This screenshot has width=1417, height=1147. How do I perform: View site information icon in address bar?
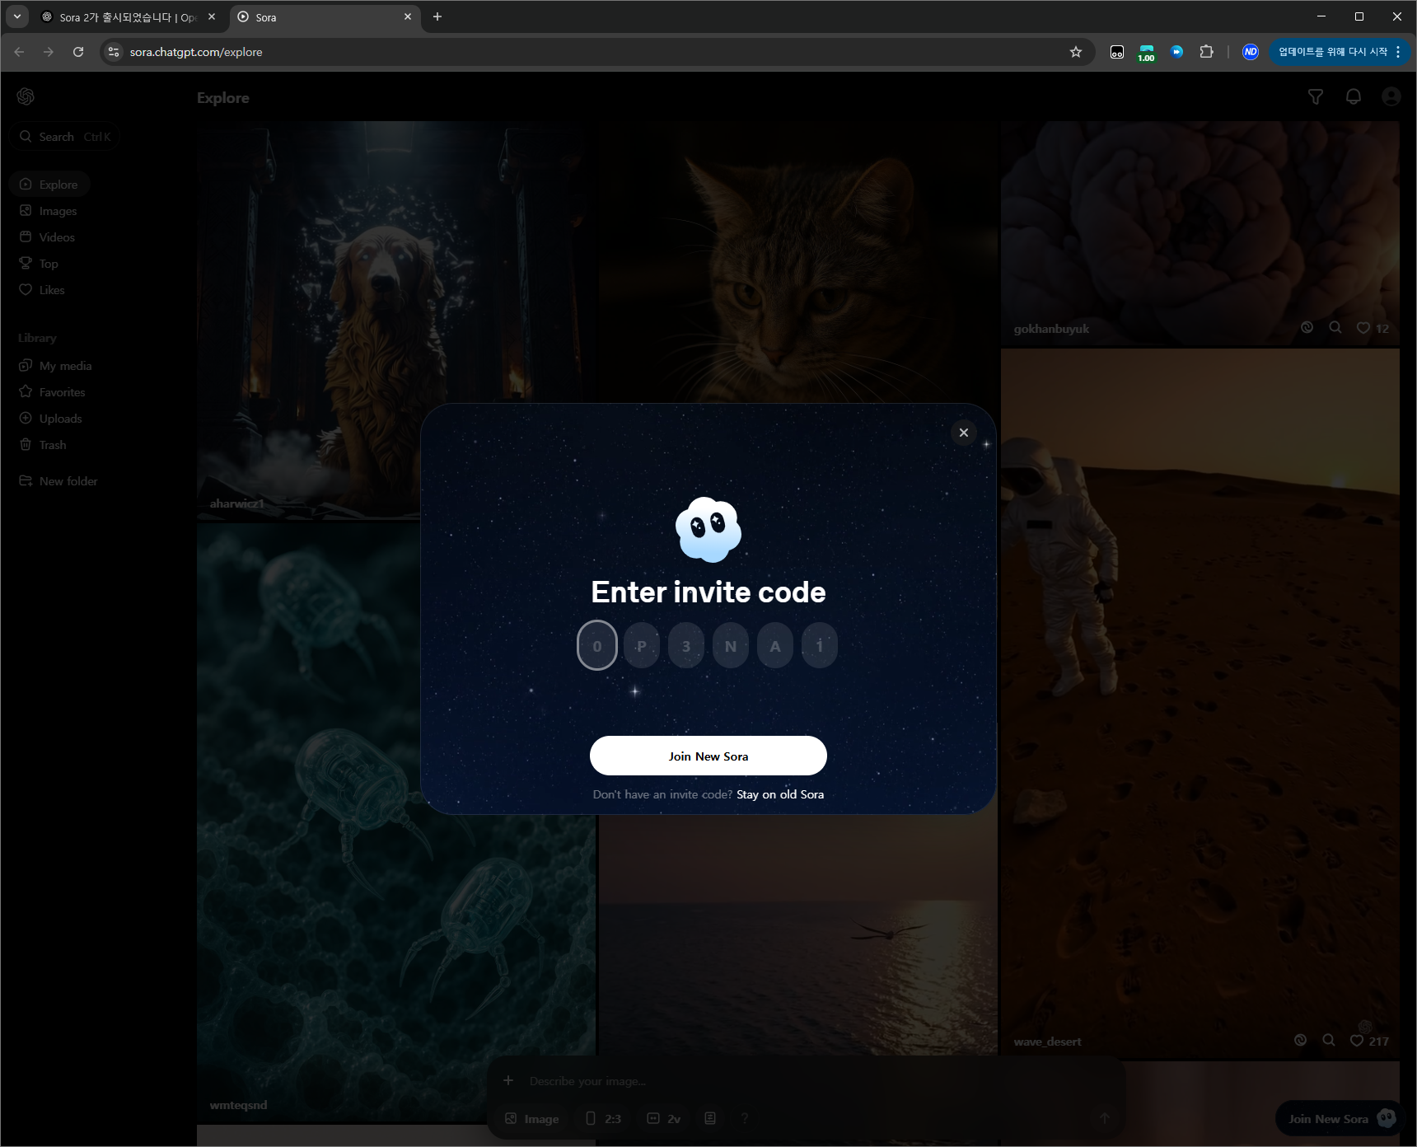[114, 52]
